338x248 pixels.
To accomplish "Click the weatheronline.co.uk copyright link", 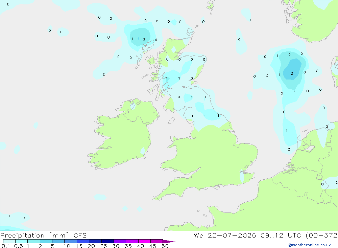I will click(x=310, y=245).
